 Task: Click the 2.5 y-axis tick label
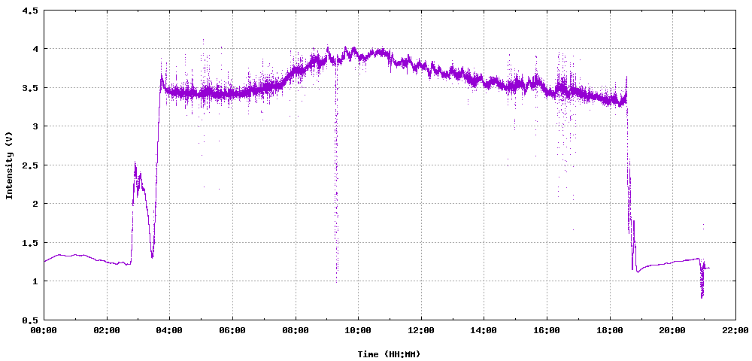(30, 165)
